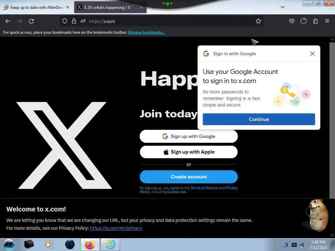The height and width of the screenshot is (251, 335).
Task: Click the Create account button
Action: click(x=189, y=177)
